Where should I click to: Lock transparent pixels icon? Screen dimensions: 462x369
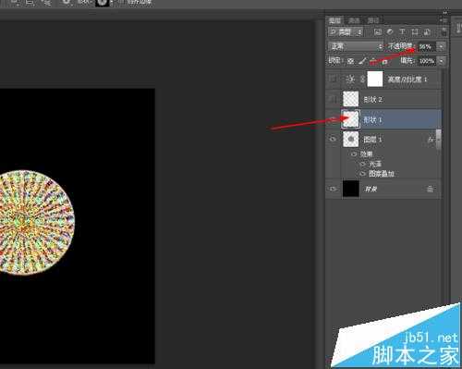[350, 61]
